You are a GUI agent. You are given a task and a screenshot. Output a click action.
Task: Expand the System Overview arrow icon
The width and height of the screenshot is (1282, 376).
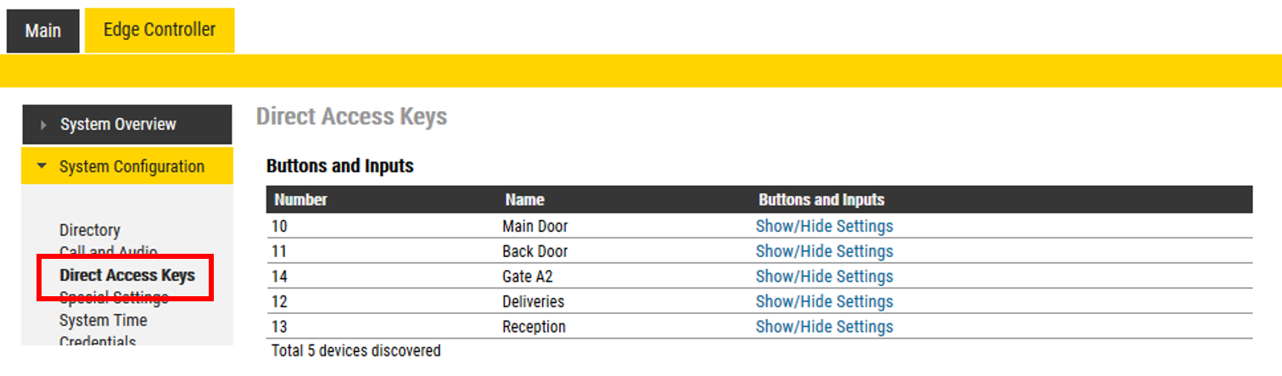click(x=44, y=125)
